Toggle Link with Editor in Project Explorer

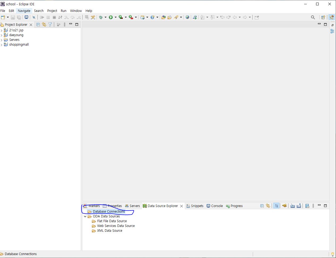[44, 24]
